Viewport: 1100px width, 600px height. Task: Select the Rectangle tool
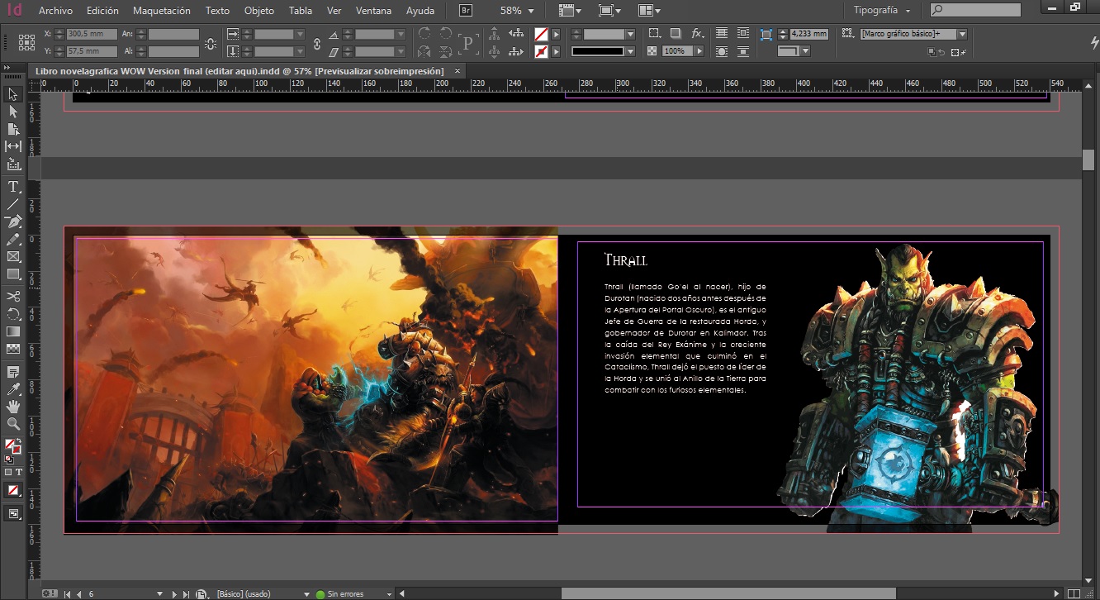point(13,274)
